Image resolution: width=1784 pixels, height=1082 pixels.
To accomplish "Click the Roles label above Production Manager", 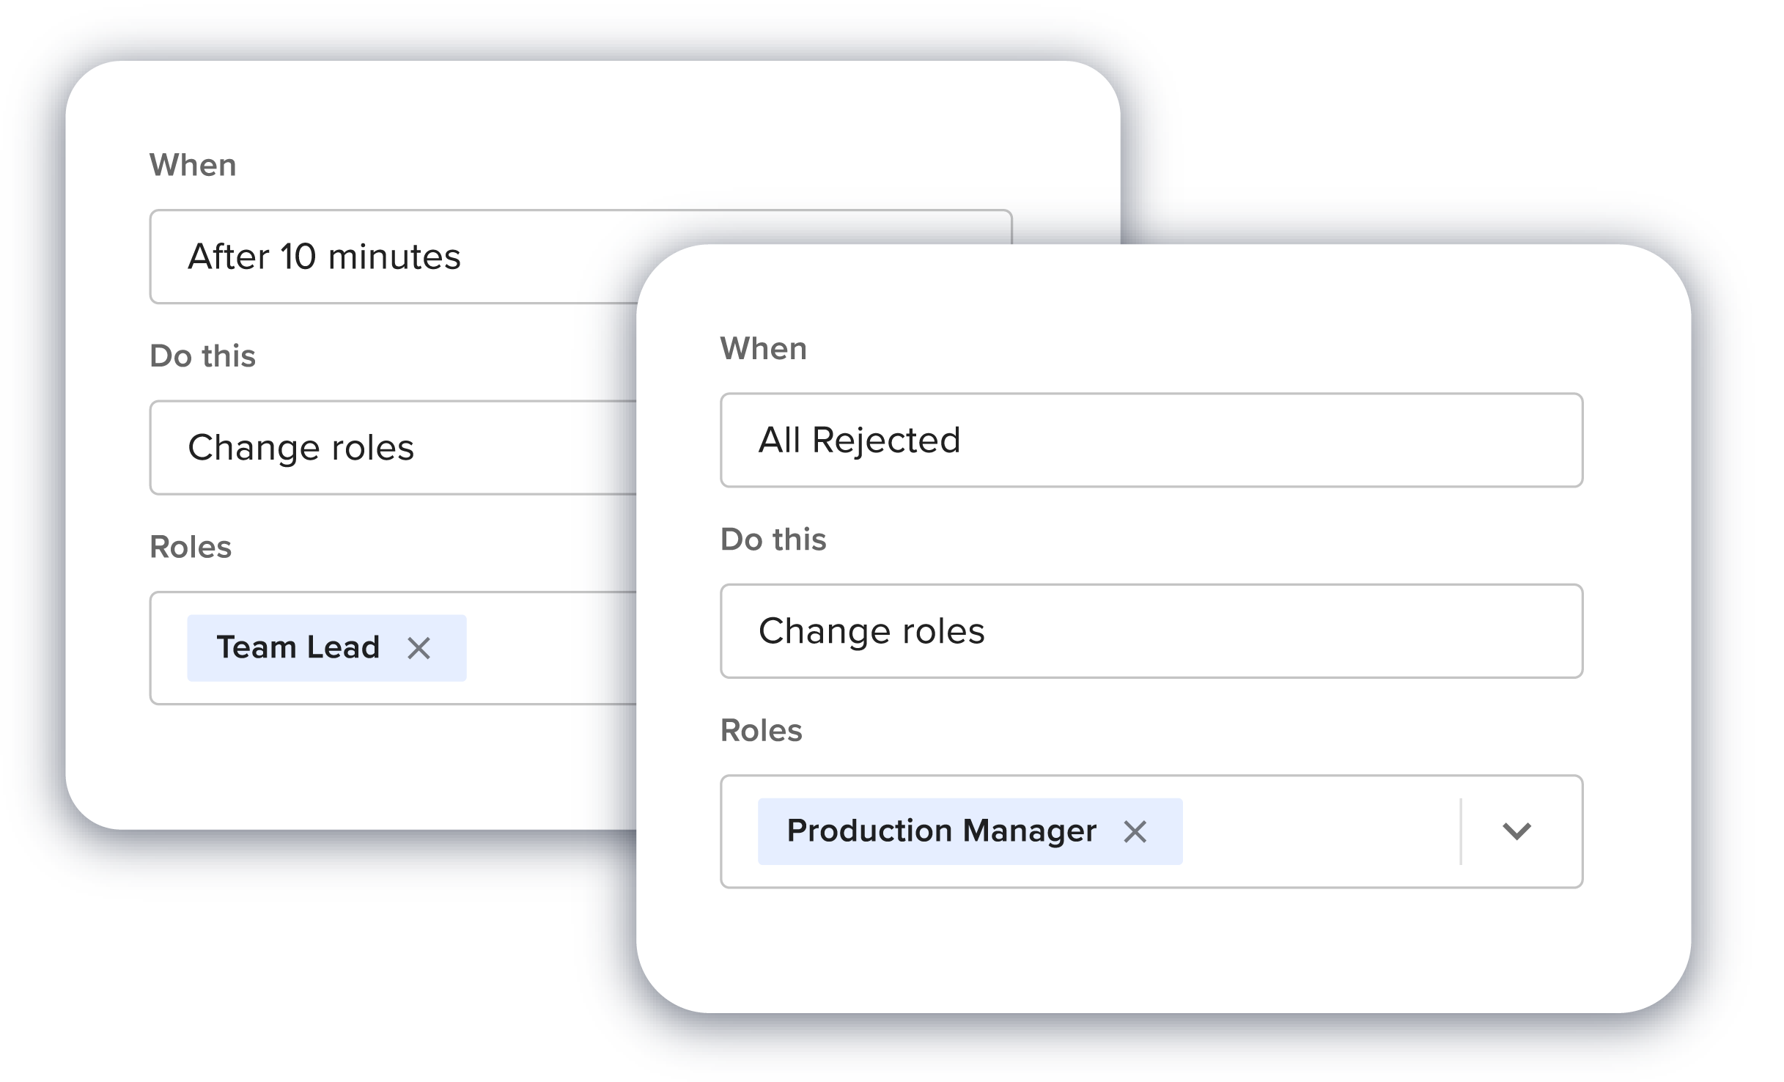I will pos(761,730).
